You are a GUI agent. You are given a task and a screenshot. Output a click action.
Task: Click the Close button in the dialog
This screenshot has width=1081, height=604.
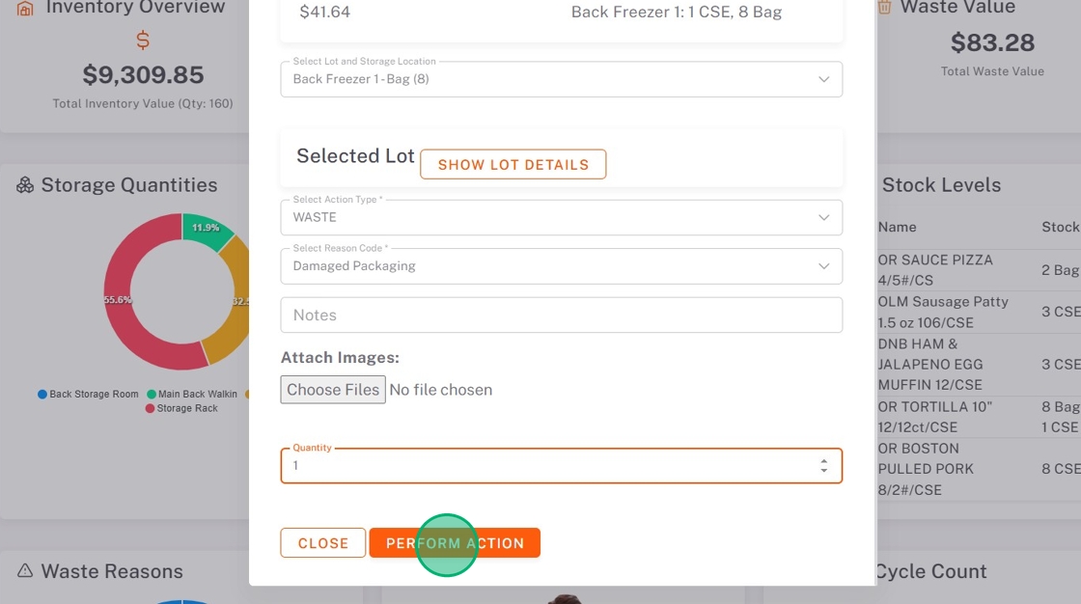(323, 543)
